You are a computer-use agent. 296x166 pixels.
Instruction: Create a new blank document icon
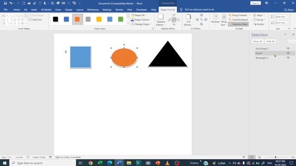[x=24, y=3]
